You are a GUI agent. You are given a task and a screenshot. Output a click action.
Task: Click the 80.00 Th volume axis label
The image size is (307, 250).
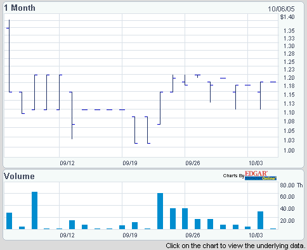[291, 185]
